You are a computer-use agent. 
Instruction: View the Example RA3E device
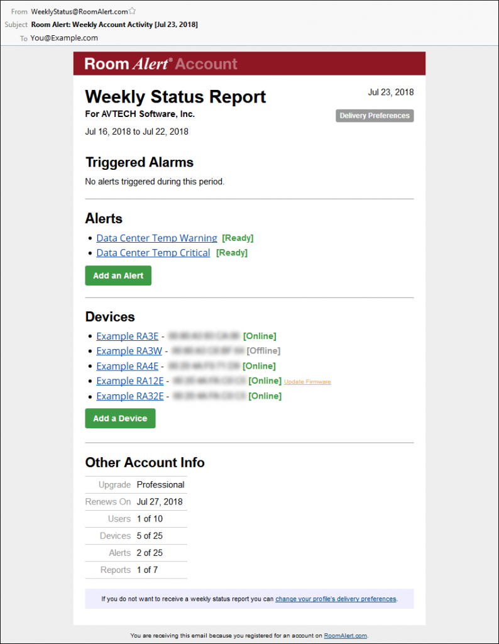[127, 336]
